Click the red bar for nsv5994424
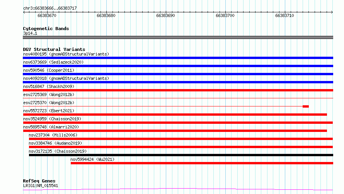The image size is (344, 194). (202, 163)
